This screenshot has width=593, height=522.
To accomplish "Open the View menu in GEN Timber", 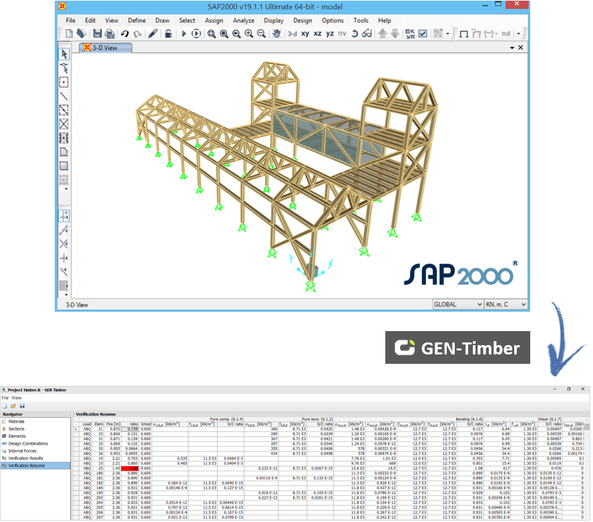I will point(17,398).
